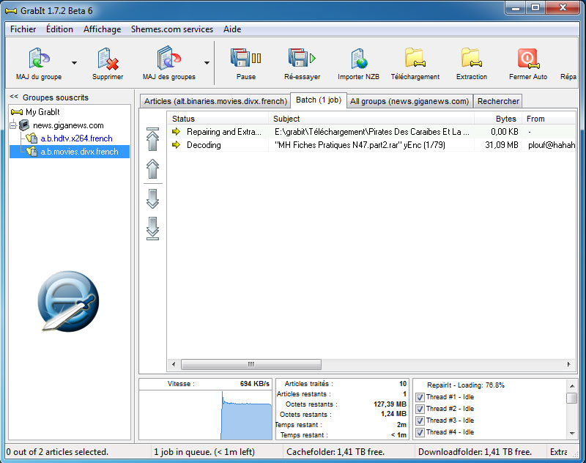586x463 pixels.
Task: Collapse the news.giganews.com server node
Action: (x=13, y=125)
